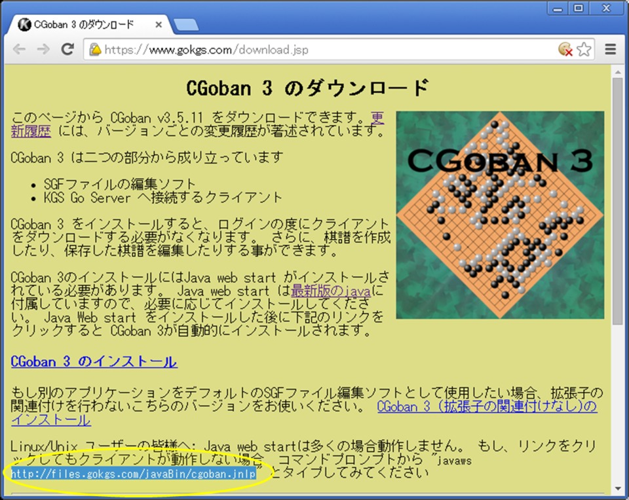Screen dimensions: 629x500
Task: Click the blocked cookie icon in address bar
Action: point(565,49)
